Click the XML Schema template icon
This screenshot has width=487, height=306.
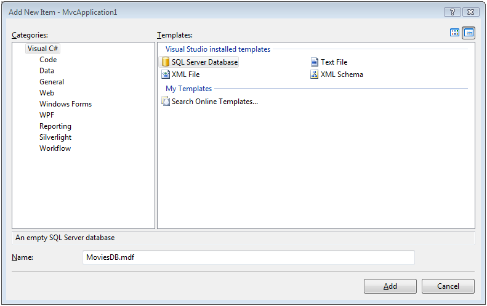coord(315,74)
